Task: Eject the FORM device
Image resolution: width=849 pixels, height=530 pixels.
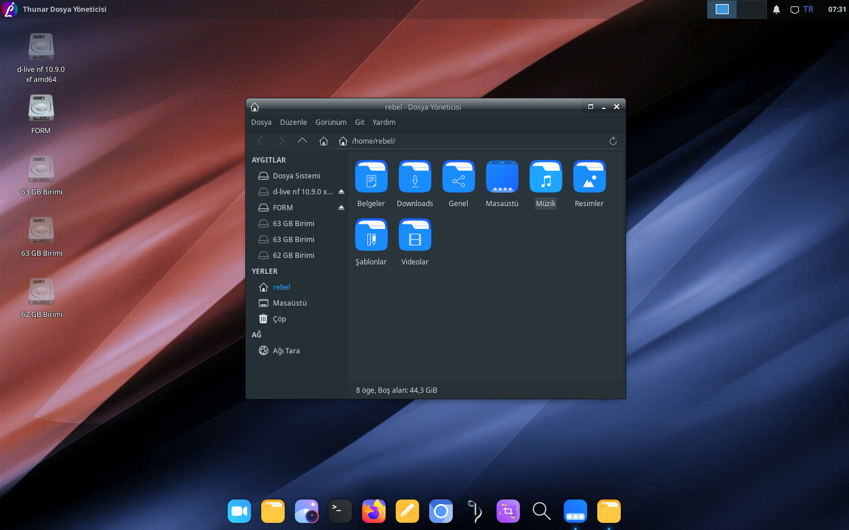Action: [341, 207]
